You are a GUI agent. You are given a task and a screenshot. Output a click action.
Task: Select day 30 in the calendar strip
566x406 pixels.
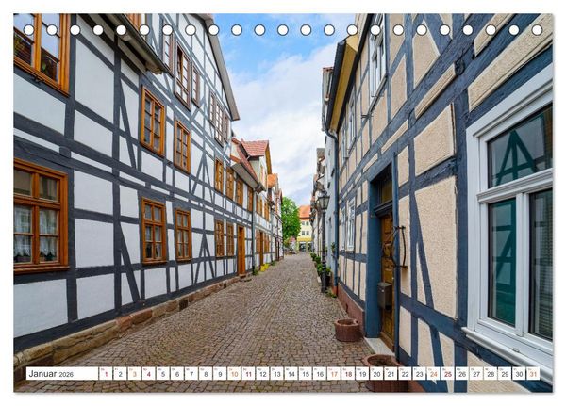[x=520, y=374]
